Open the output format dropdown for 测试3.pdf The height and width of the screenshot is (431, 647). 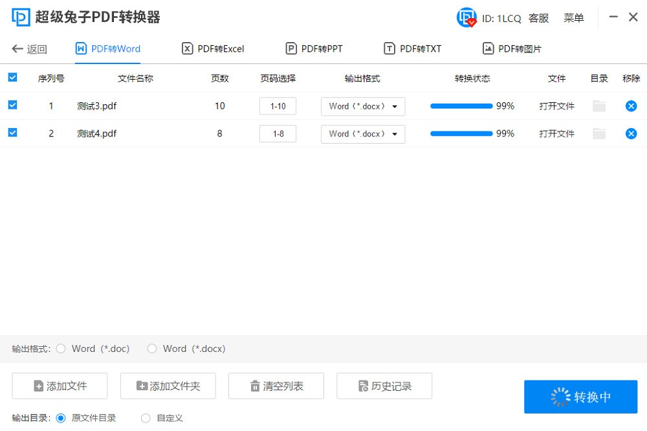pos(362,106)
